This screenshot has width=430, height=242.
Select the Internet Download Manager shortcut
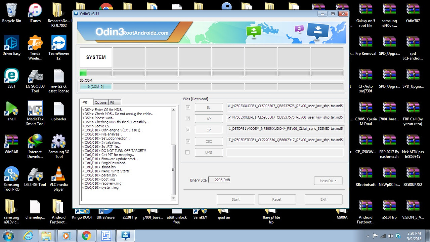click(35, 147)
